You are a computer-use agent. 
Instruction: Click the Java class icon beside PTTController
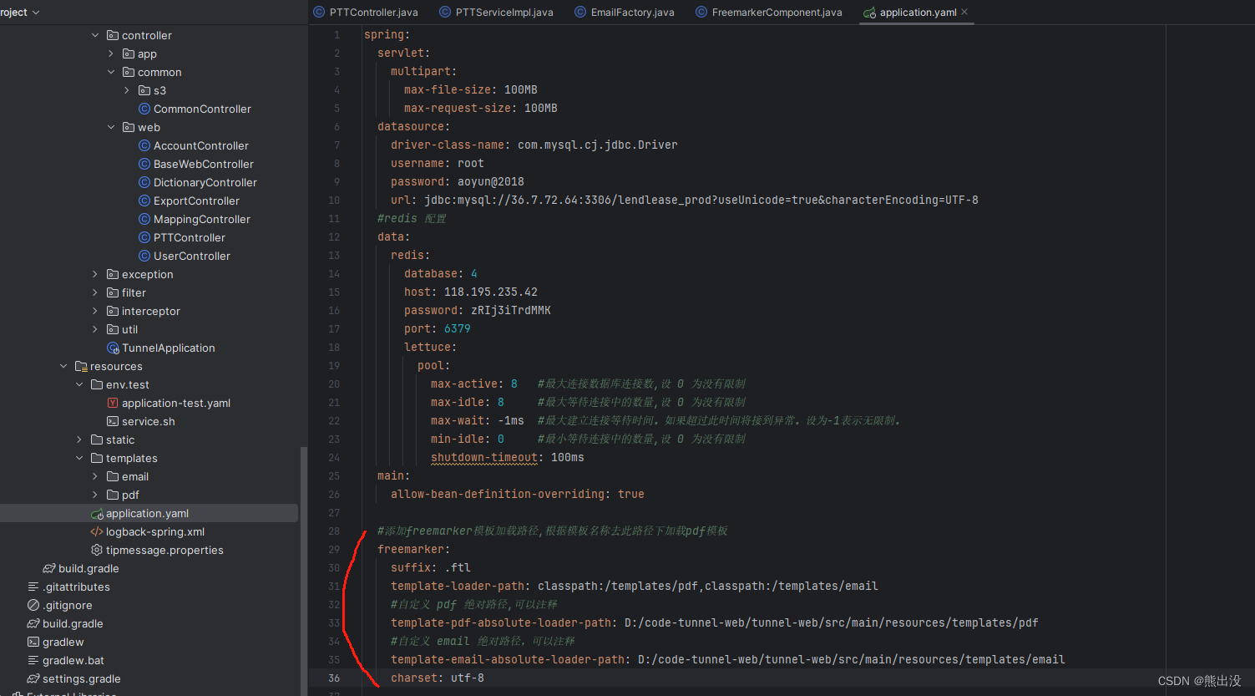[144, 237]
